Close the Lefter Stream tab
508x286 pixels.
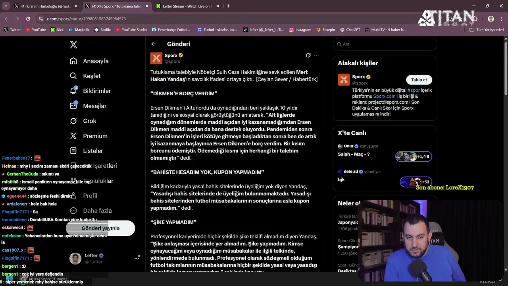pos(218,6)
